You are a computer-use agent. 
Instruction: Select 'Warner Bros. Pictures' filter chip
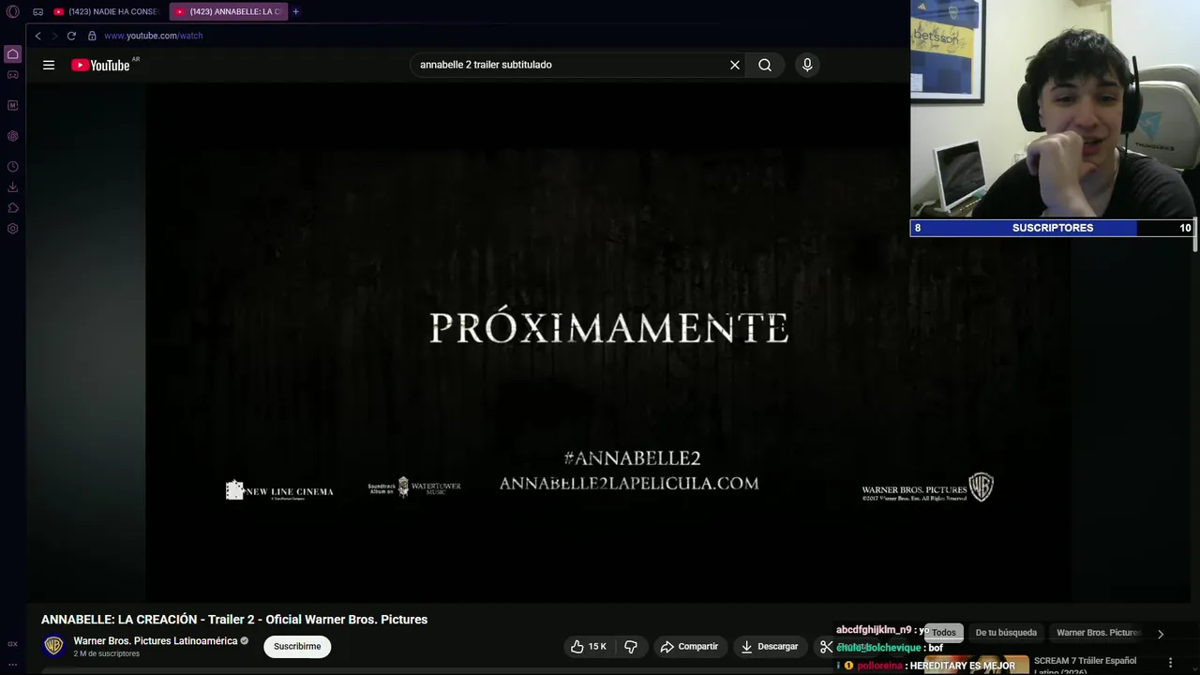pyautogui.click(x=1098, y=633)
